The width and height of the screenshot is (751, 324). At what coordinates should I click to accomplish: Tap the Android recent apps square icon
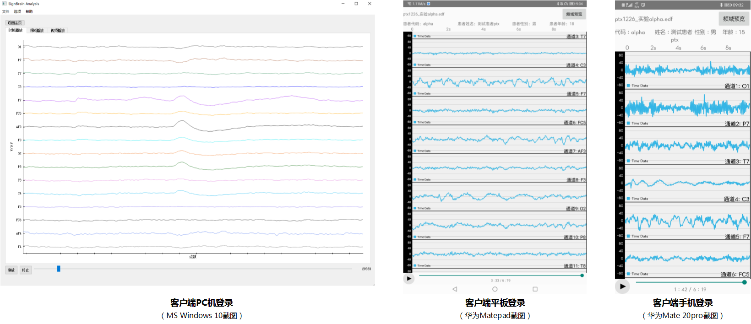pyautogui.click(x=535, y=289)
